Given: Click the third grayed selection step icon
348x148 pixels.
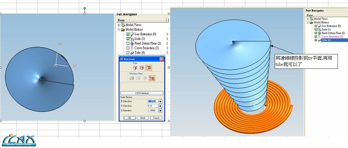Looking at the screenshot, I should tap(145, 78).
